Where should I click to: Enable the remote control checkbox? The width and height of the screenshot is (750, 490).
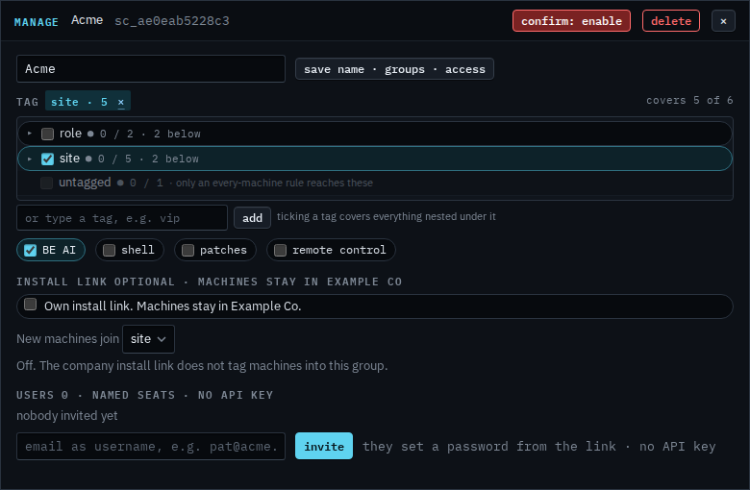pos(281,250)
